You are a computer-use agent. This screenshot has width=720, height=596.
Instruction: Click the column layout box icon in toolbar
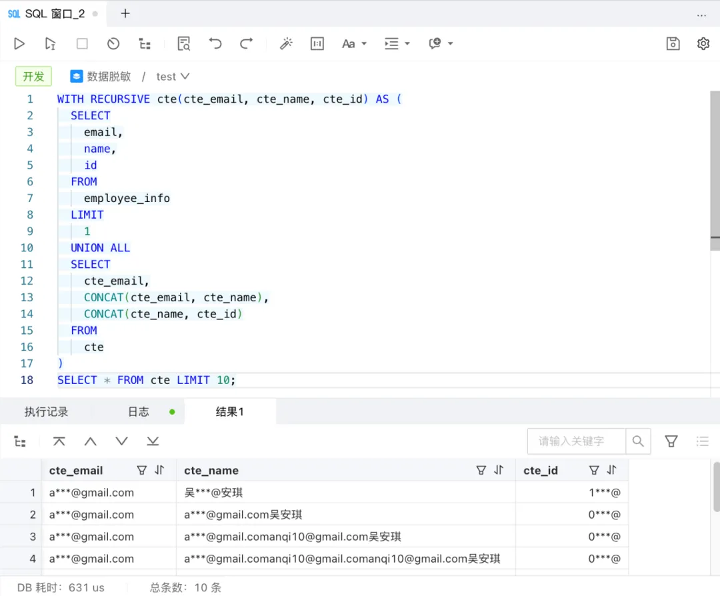(x=317, y=43)
